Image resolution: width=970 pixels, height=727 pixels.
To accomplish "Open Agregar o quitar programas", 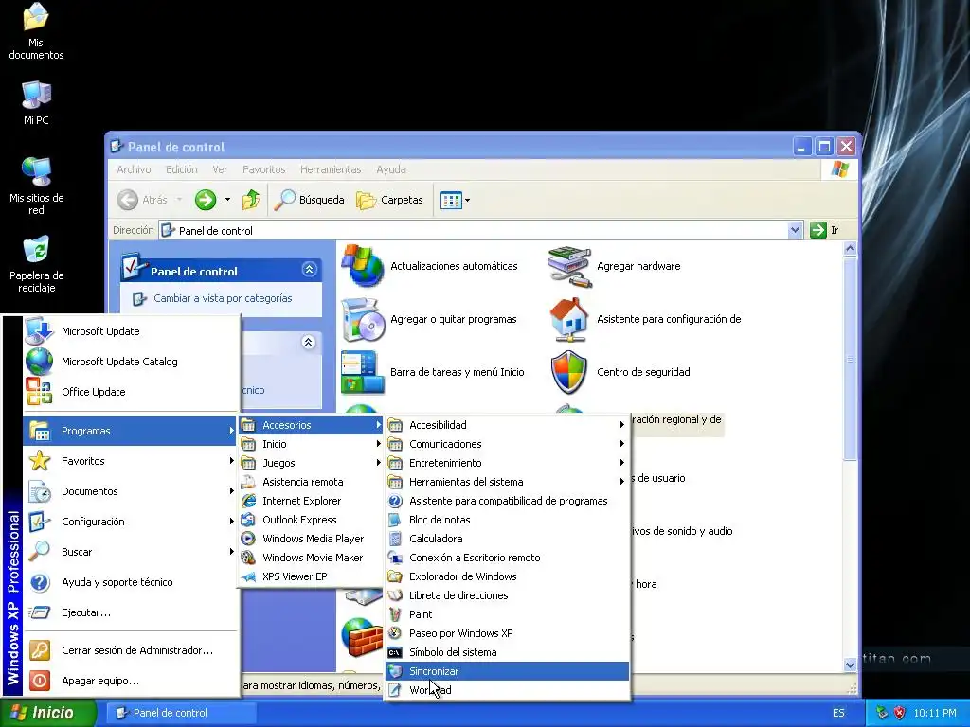I will [429, 319].
